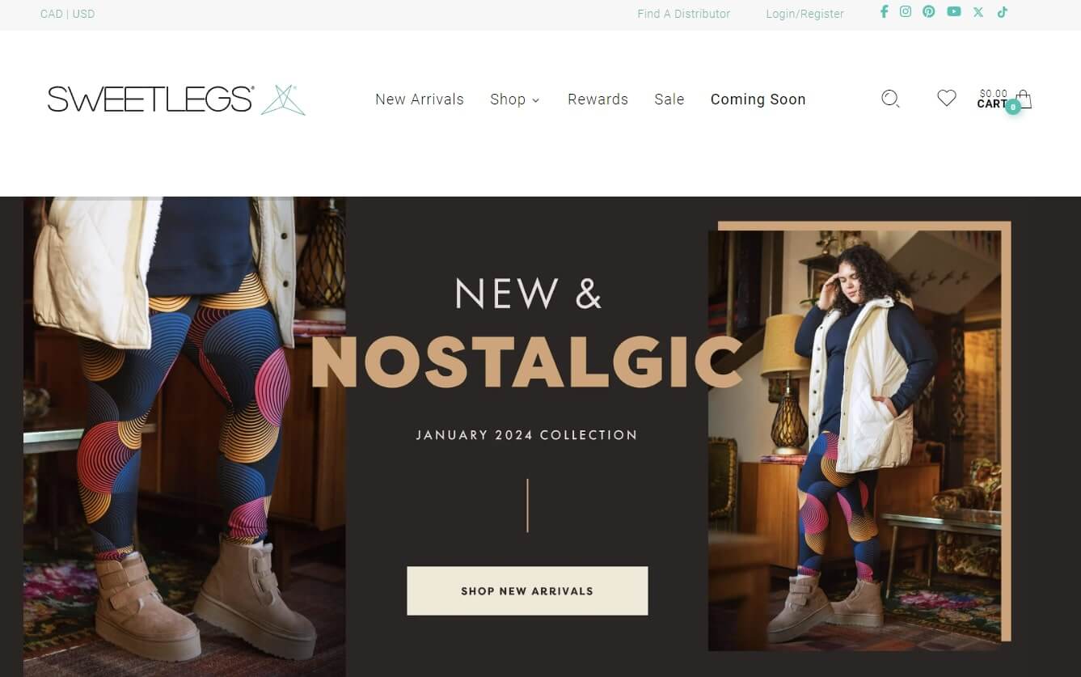Select the Coming Soon menu item

(758, 99)
